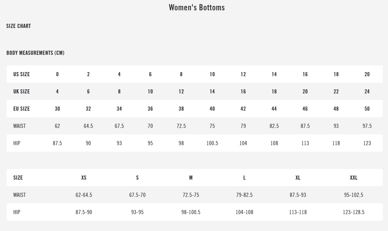The width and height of the screenshot is (388, 231).
Task: Select the 72.5-75 waist range cell
Action: pos(191,195)
